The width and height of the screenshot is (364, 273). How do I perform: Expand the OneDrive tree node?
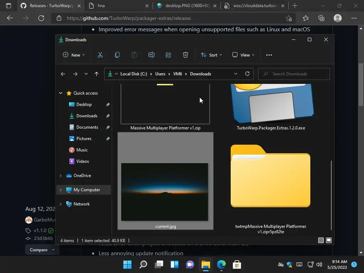click(60, 176)
